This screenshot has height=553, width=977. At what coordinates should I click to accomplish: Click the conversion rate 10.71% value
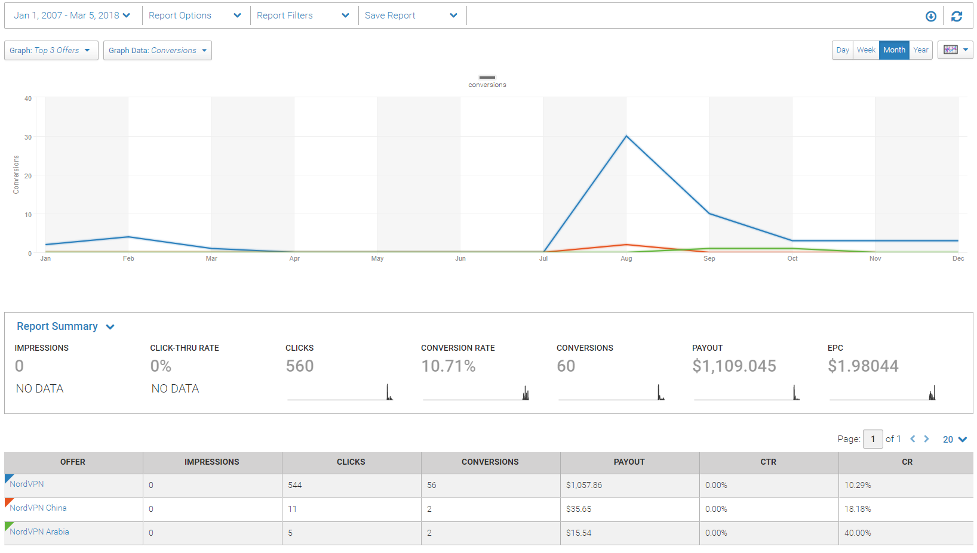click(448, 366)
